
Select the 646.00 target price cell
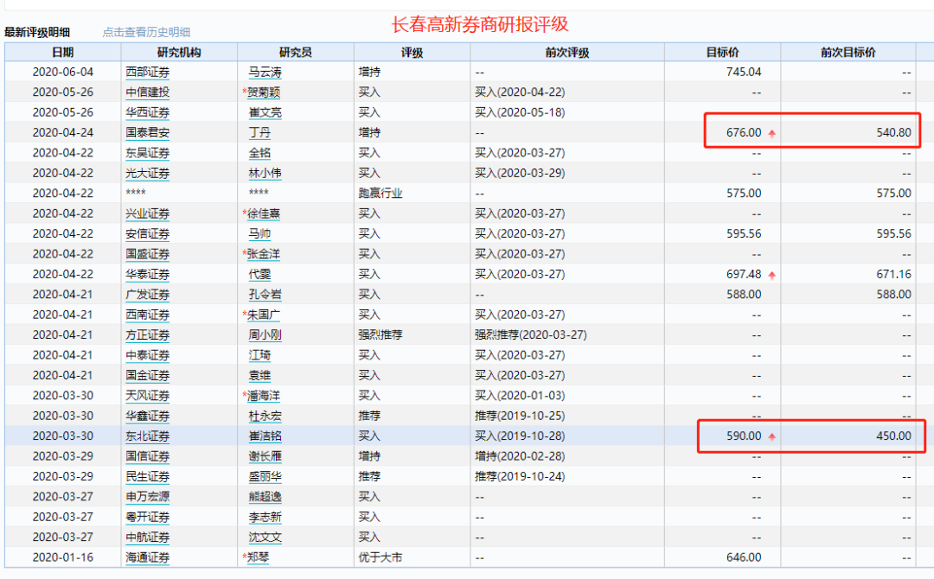tap(744, 557)
